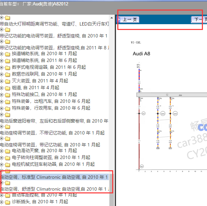This screenshot has width=207, height=206.
Task: Click folder icon of 特殊装备,出租汽车 entry
Action: 8,102
